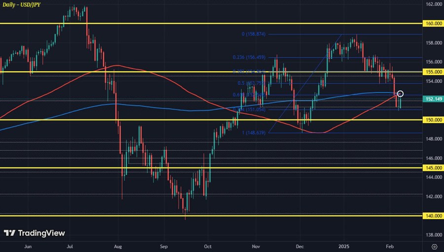Click the 156.000 price axis value
444x252 pixels.
point(434,62)
